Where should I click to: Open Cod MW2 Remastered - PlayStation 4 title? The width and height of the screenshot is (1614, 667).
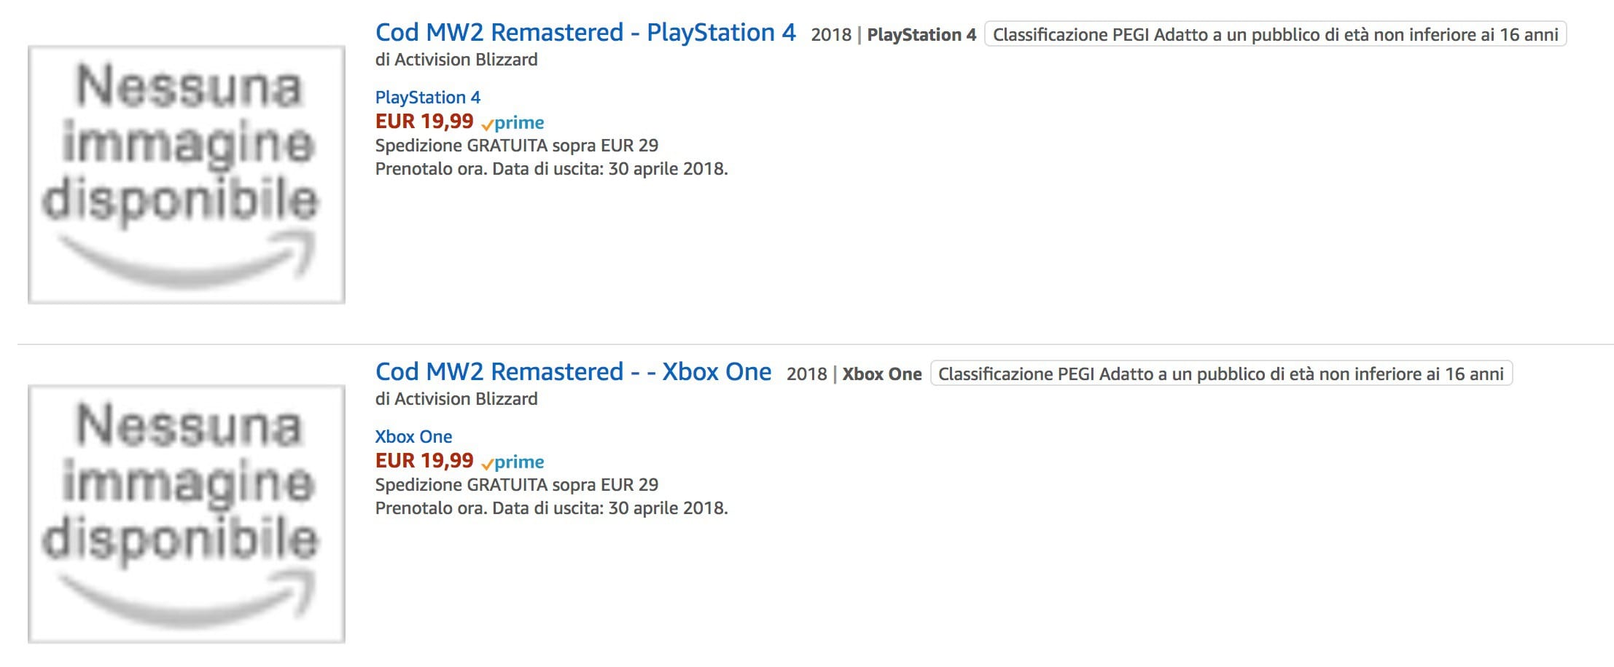[x=585, y=33]
